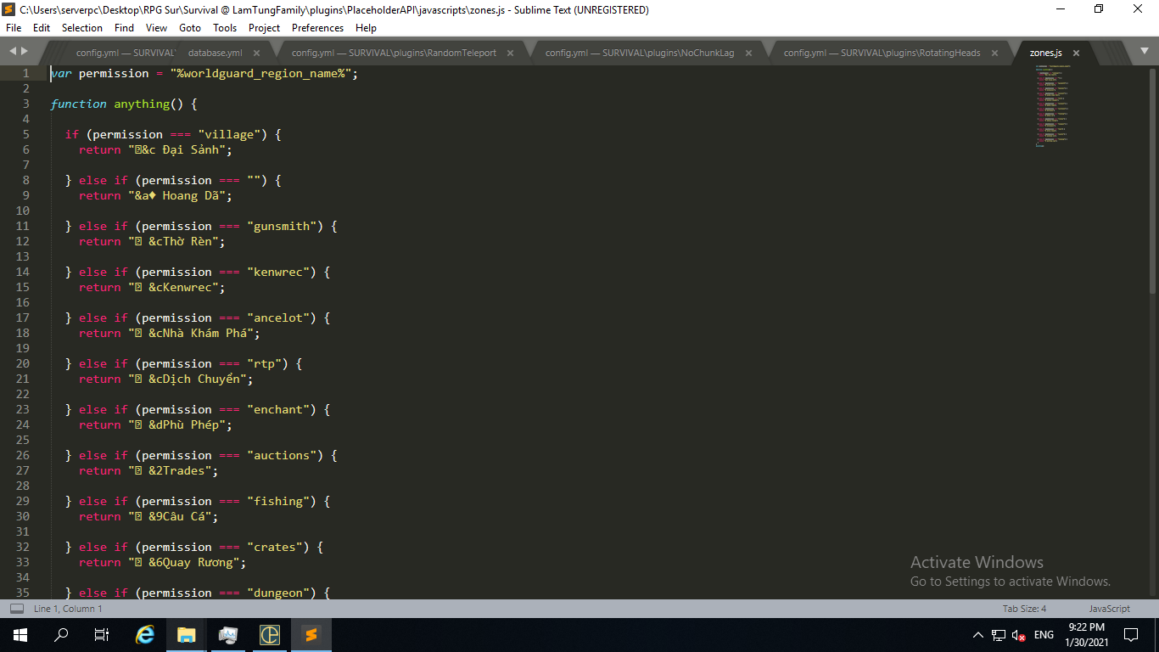Open the Action Center notifications icon

(x=1131, y=634)
